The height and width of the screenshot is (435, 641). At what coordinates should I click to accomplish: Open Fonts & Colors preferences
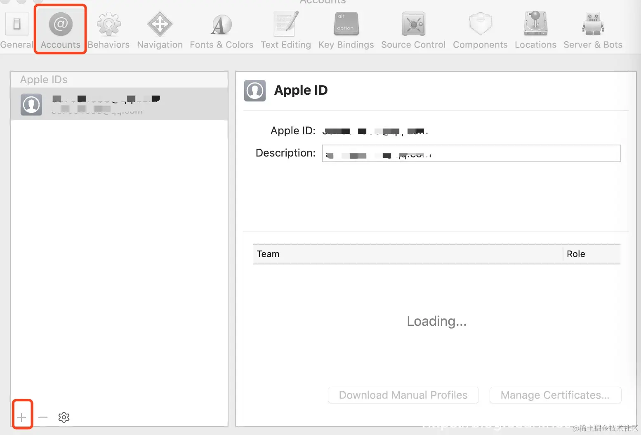click(222, 31)
